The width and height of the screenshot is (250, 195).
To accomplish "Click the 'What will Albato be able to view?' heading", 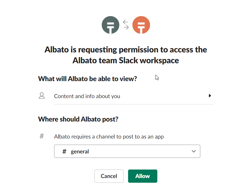I will tap(87, 79).
